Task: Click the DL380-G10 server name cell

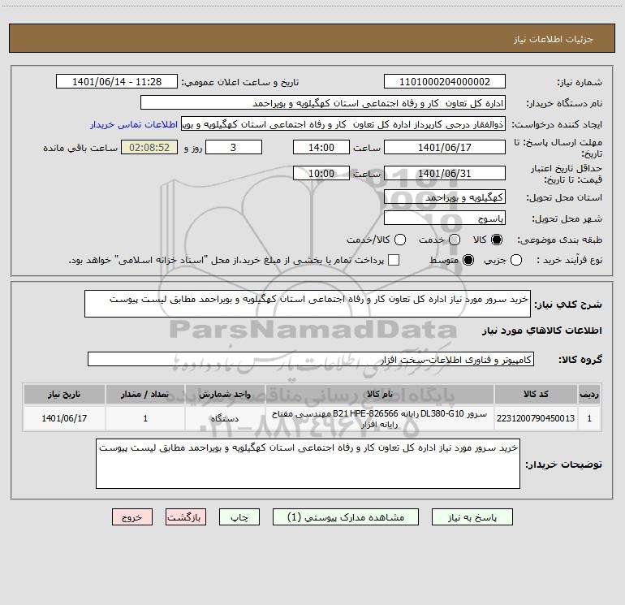Action: tap(380, 418)
